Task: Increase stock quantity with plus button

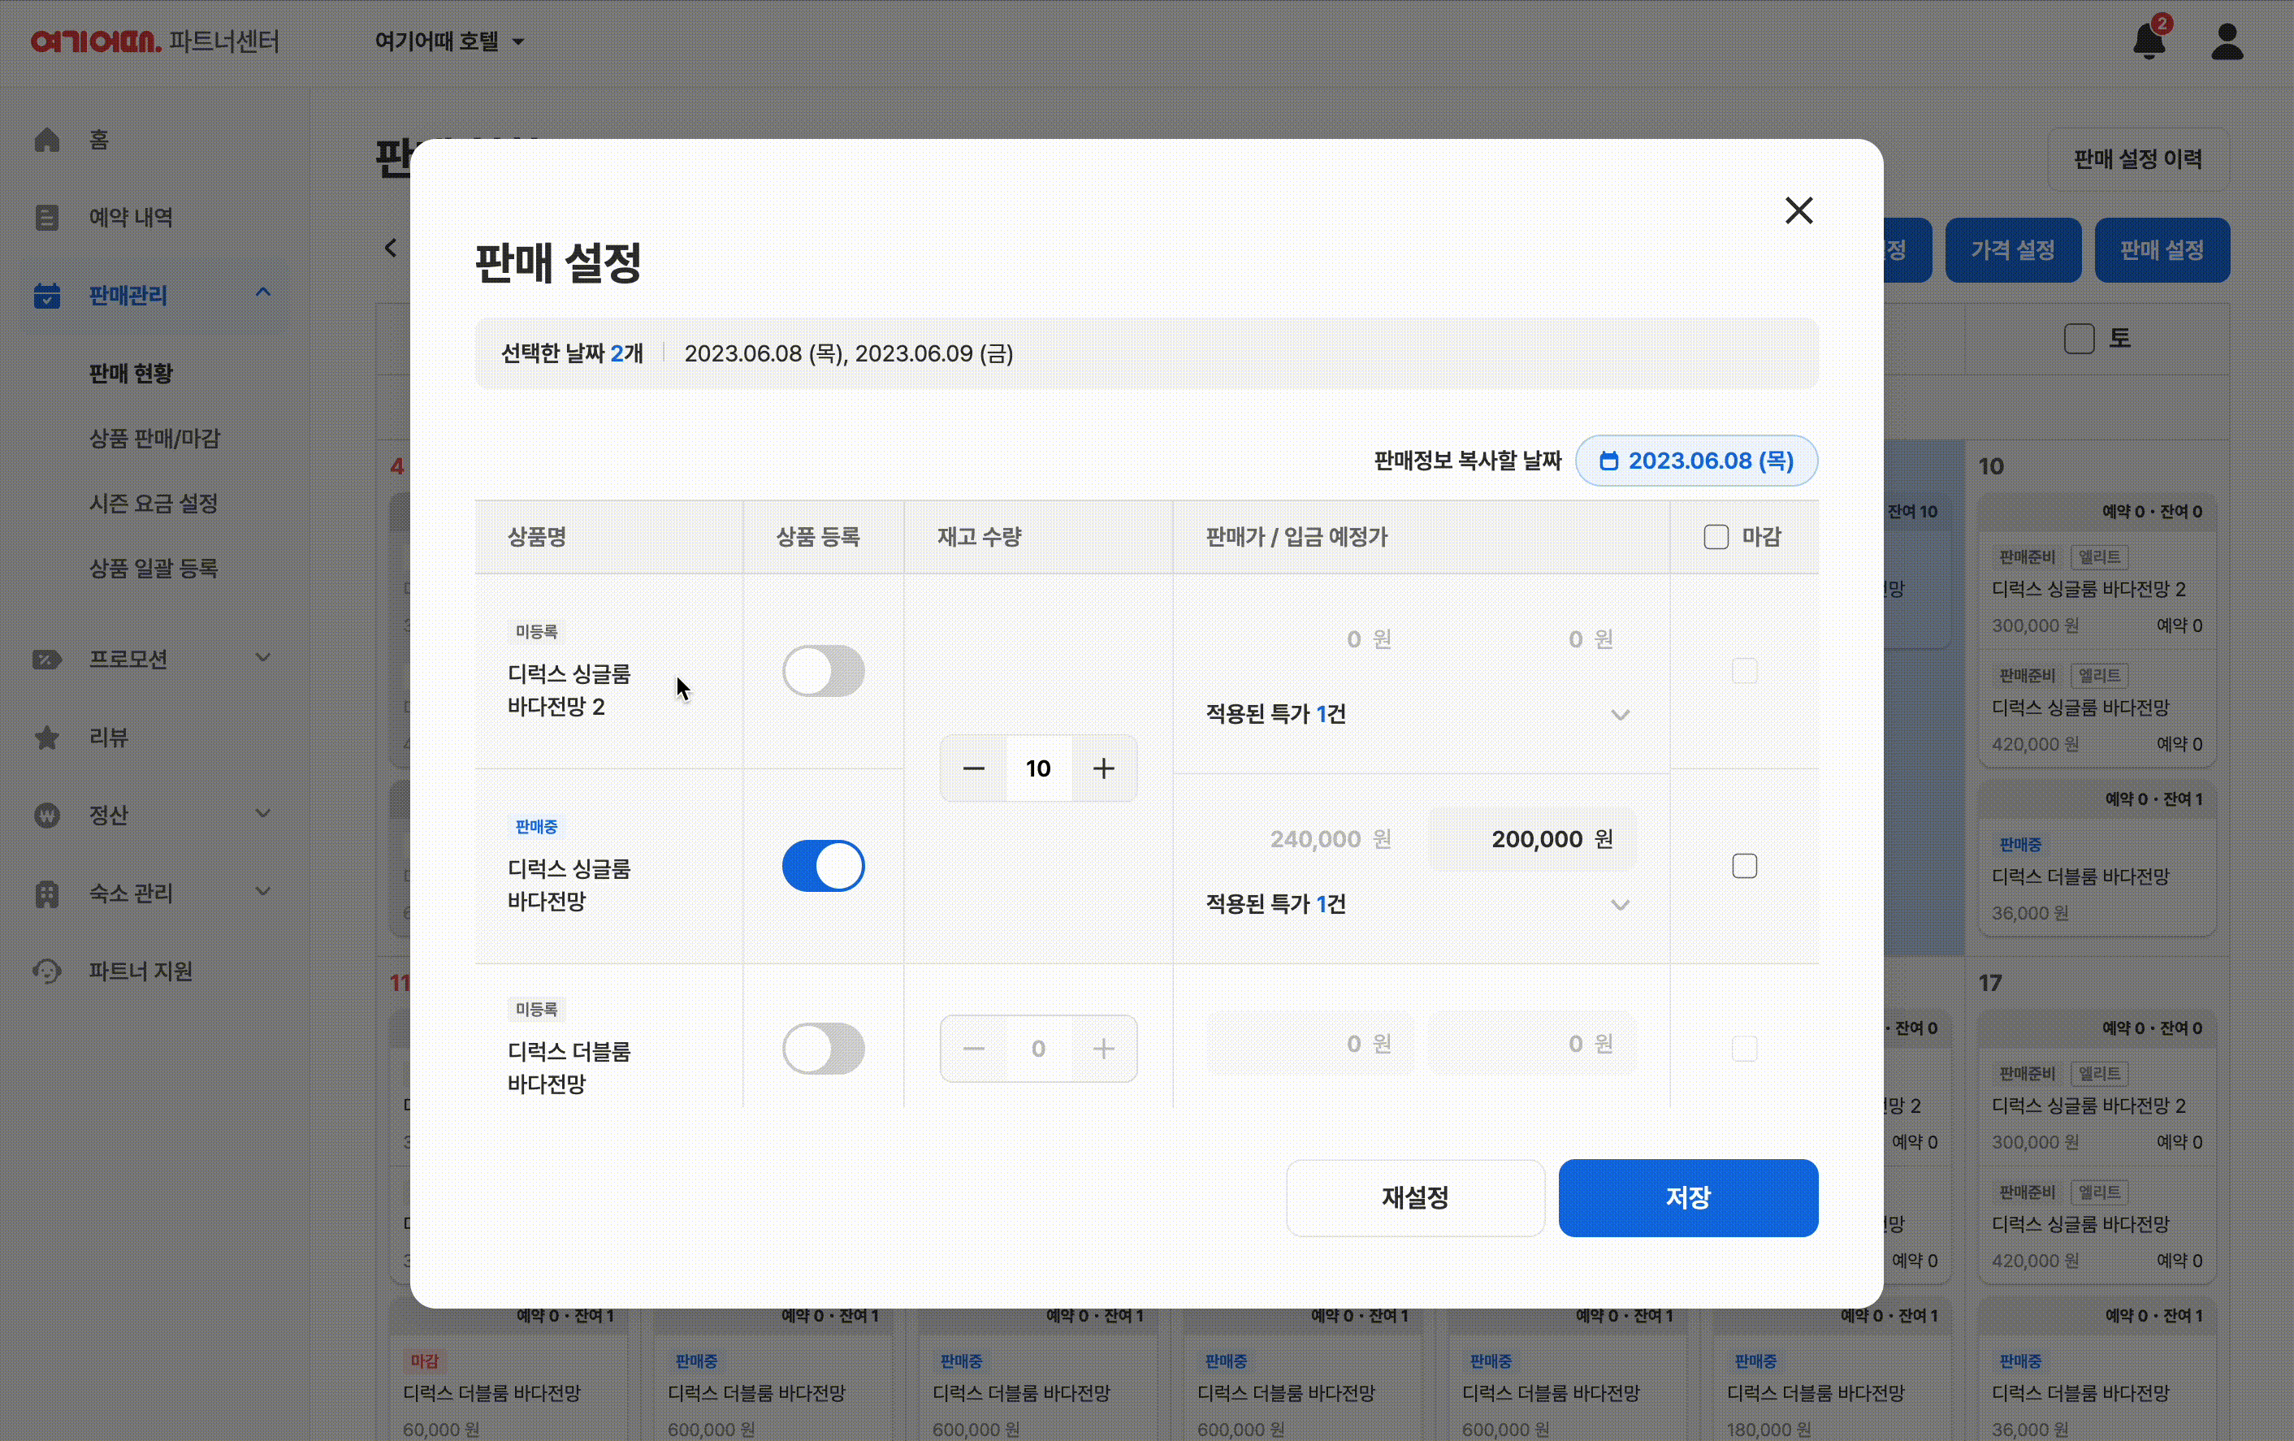Action: [x=1103, y=768]
